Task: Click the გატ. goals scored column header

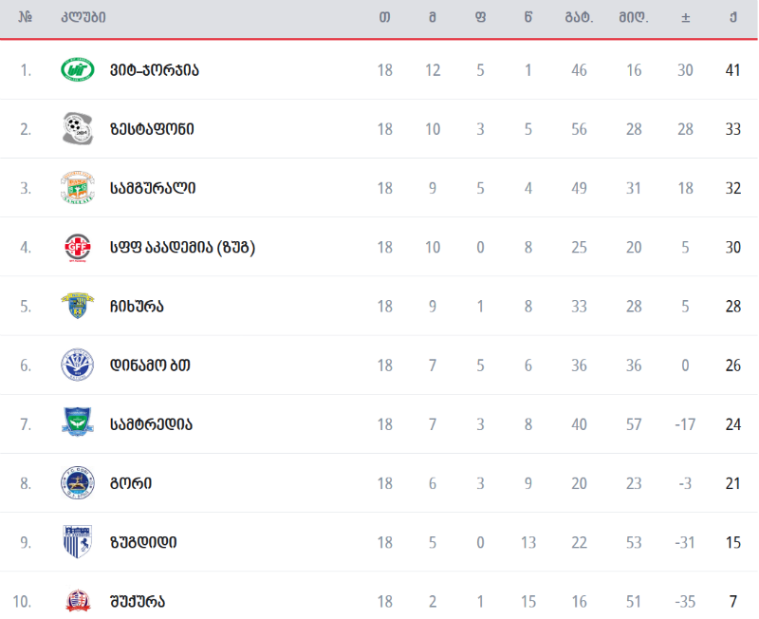Action: pos(579,18)
